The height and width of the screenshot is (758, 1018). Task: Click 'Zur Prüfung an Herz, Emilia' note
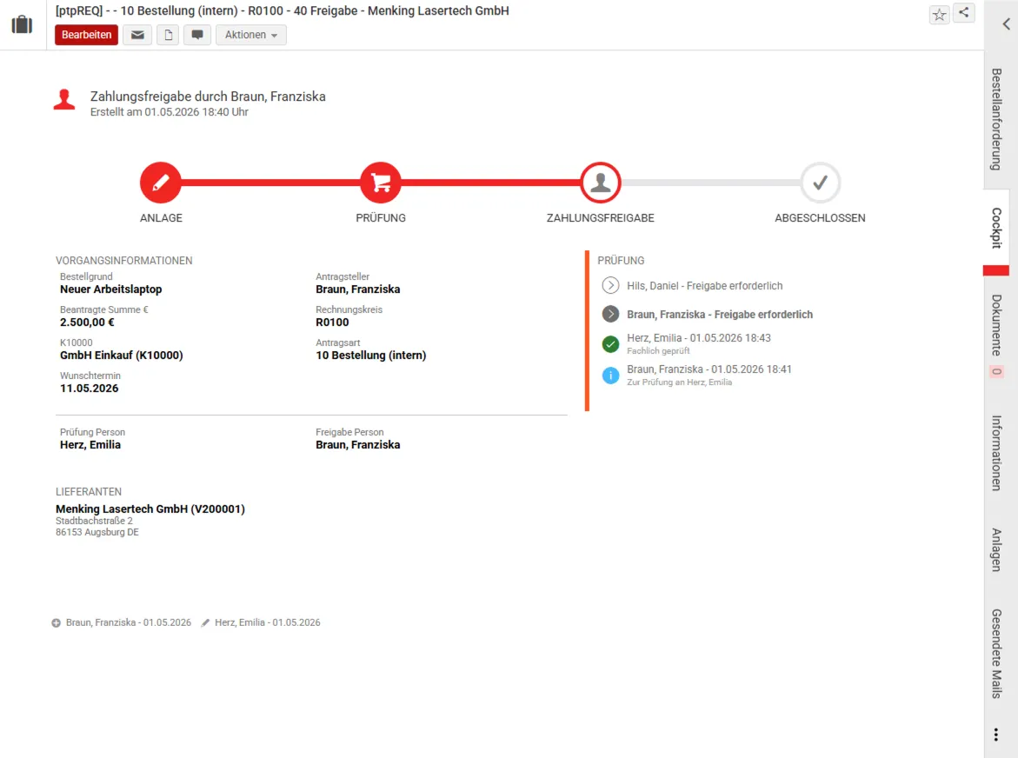[x=679, y=382]
